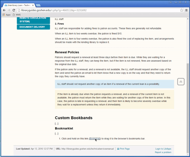The width and height of the screenshot is (190, 157).
Task: Open the Apps shortcut in bookmarks bar
Action: (6, 15)
